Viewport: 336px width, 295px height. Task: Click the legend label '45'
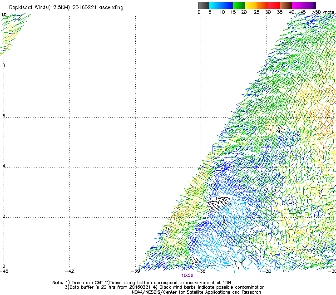pyautogui.click(x=303, y=12)
